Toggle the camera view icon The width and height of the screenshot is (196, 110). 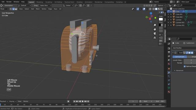(x=155, y=33)
